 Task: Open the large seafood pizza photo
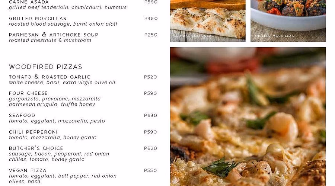point(248,116)
